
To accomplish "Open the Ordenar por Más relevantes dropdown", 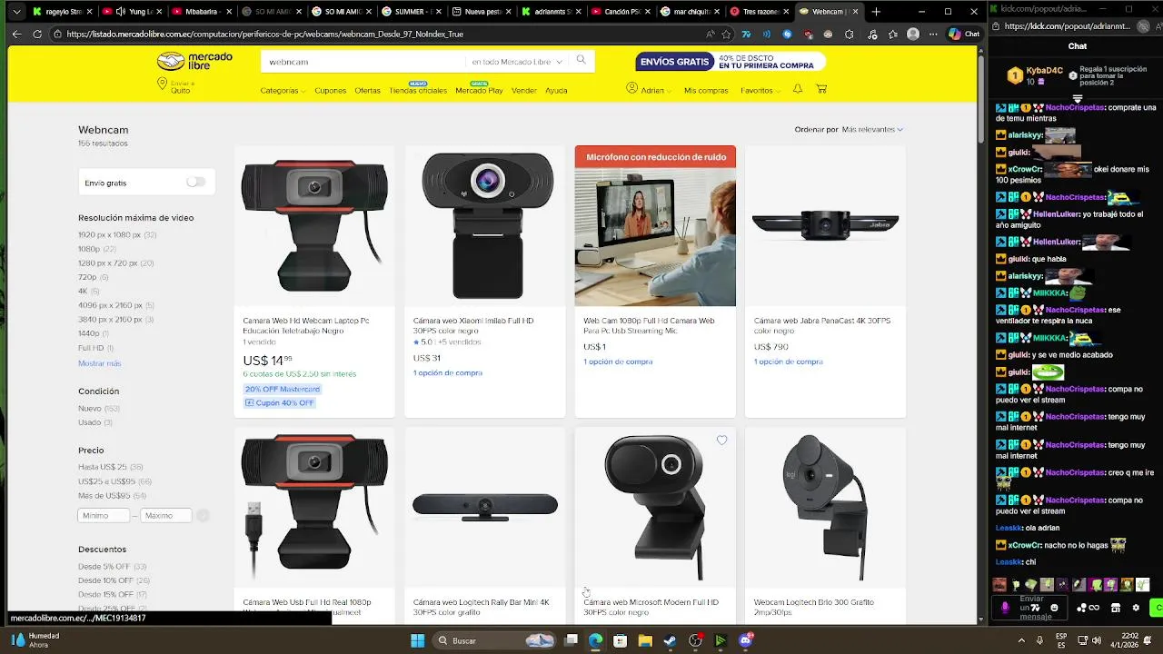I will [x=872, y=130].
